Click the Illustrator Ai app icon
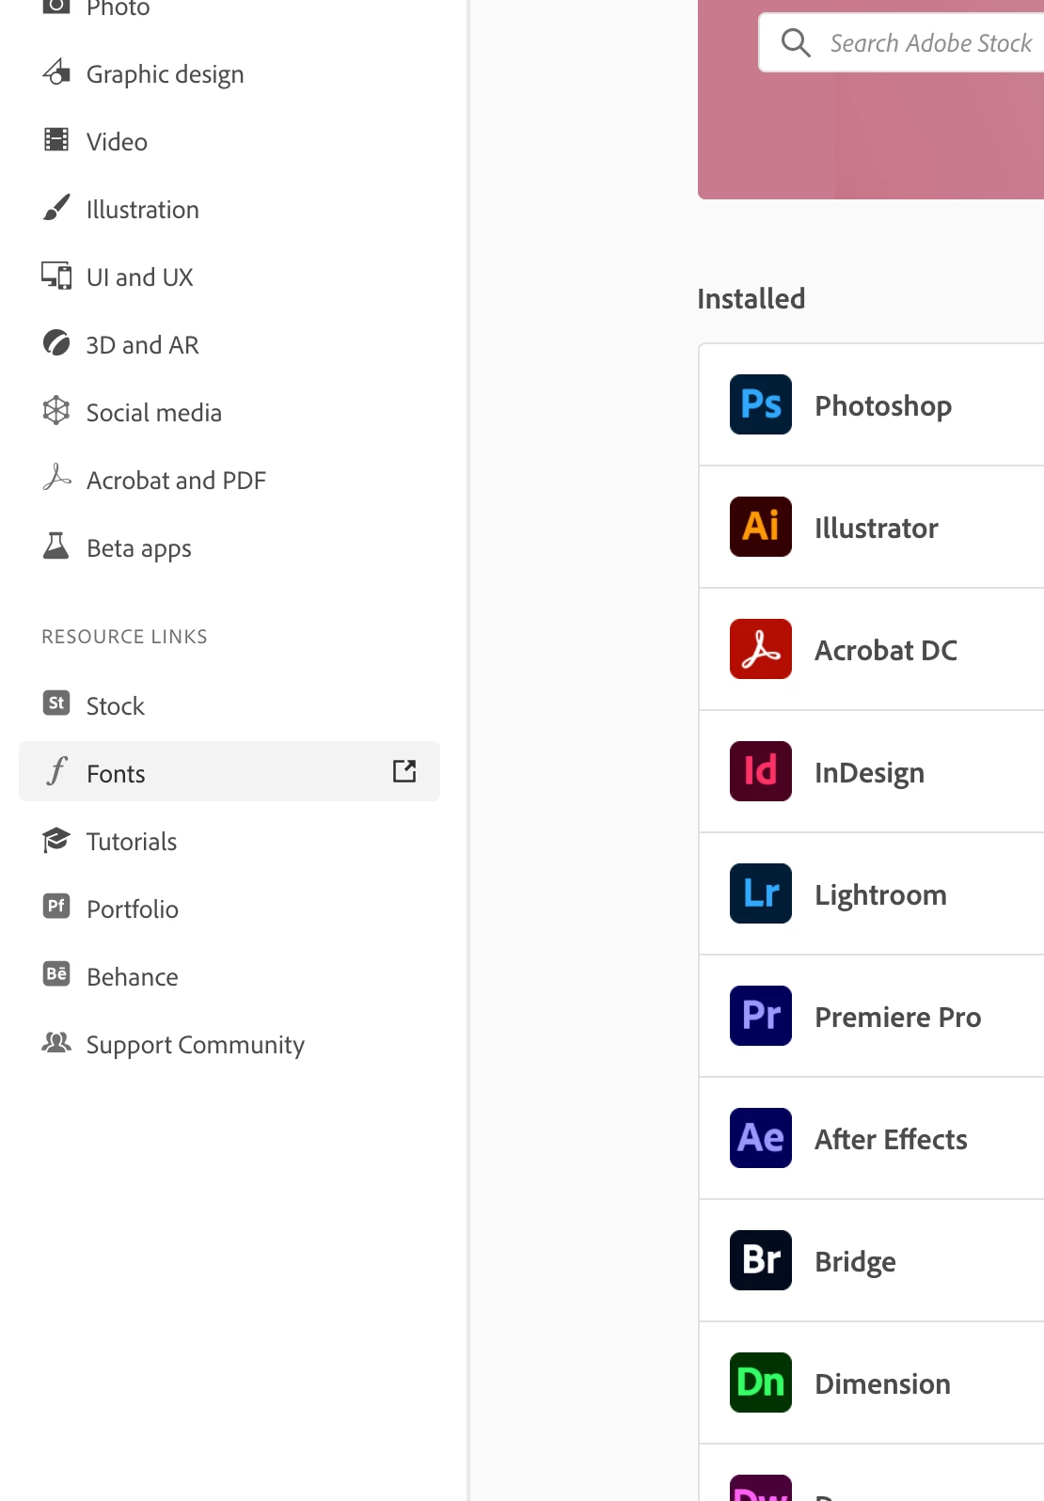 (760, 527)
